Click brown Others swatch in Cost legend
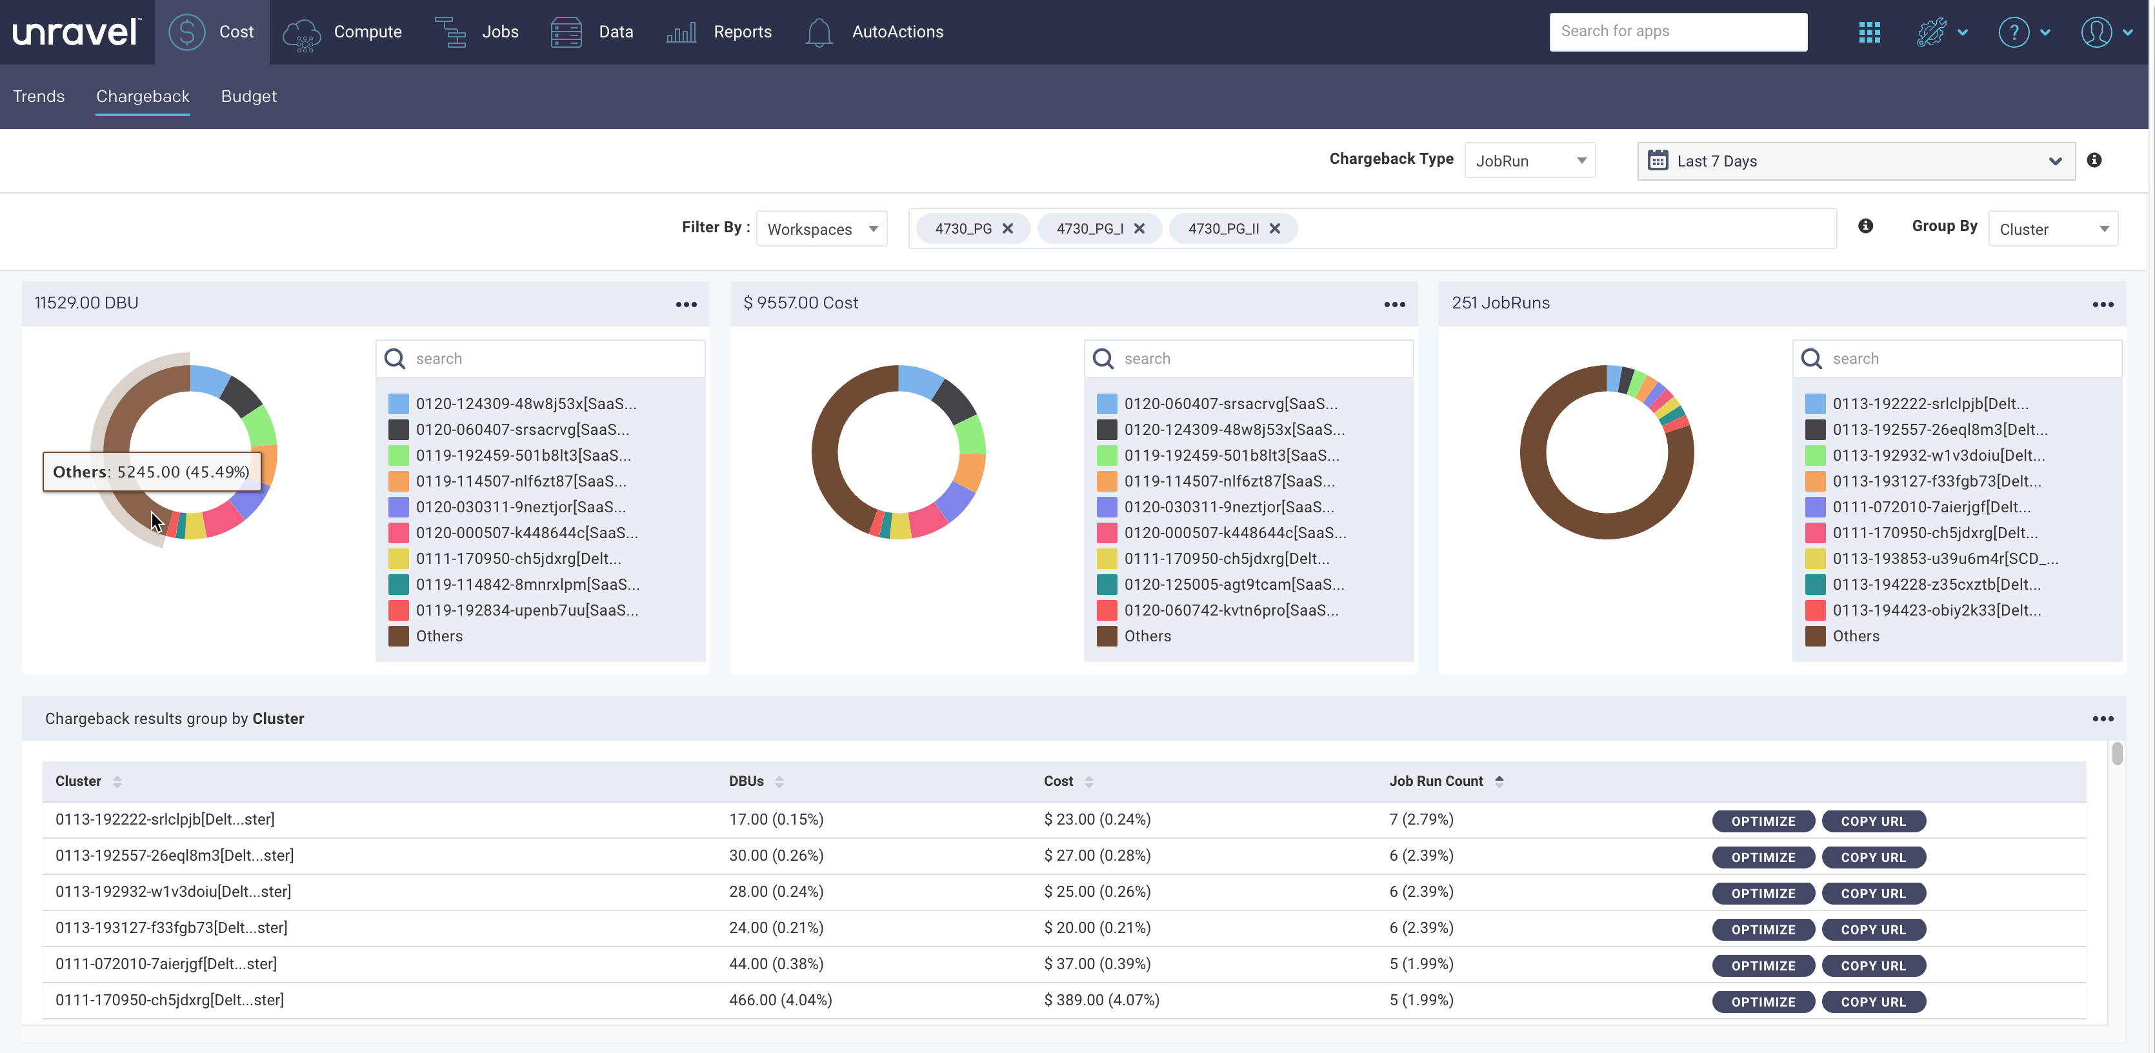Image resolution: width=2155 pixels, height=1053 pixels. click(1107, 636)
